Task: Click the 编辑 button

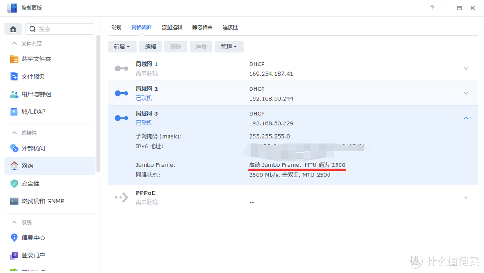Action: click(x=150, y=46)
